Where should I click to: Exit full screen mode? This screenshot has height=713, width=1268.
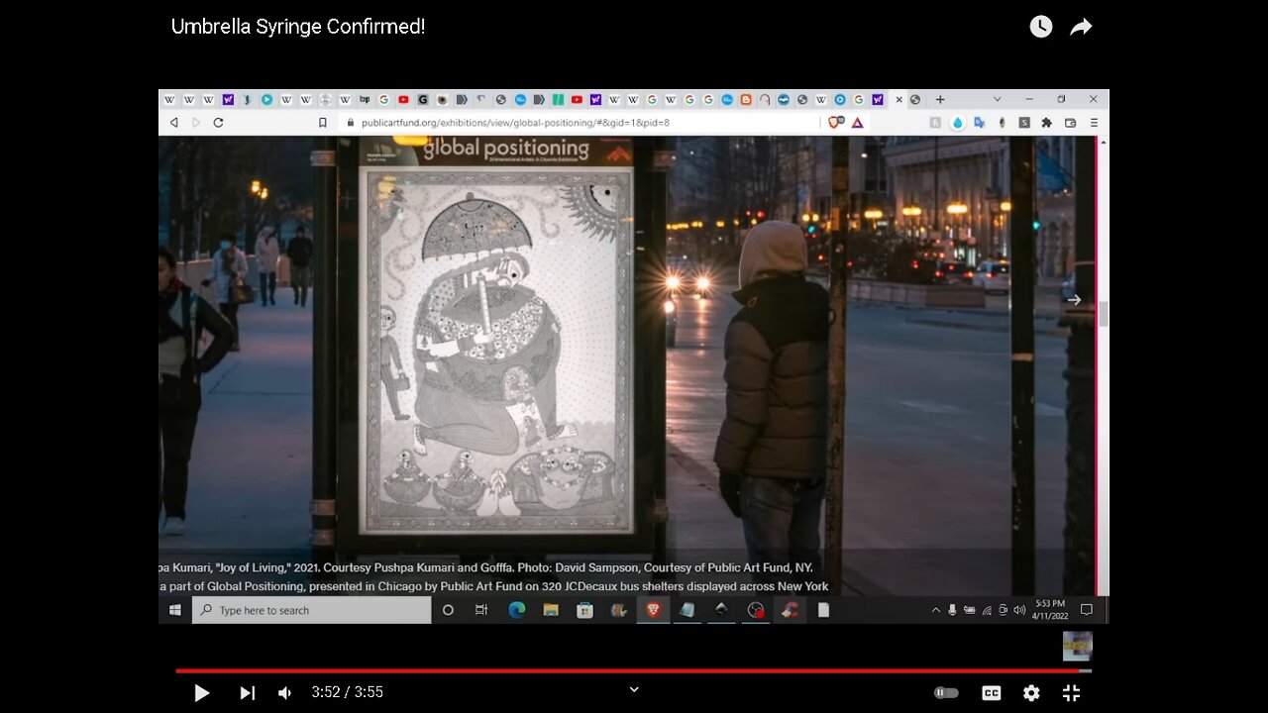(x=1071, y=693)
